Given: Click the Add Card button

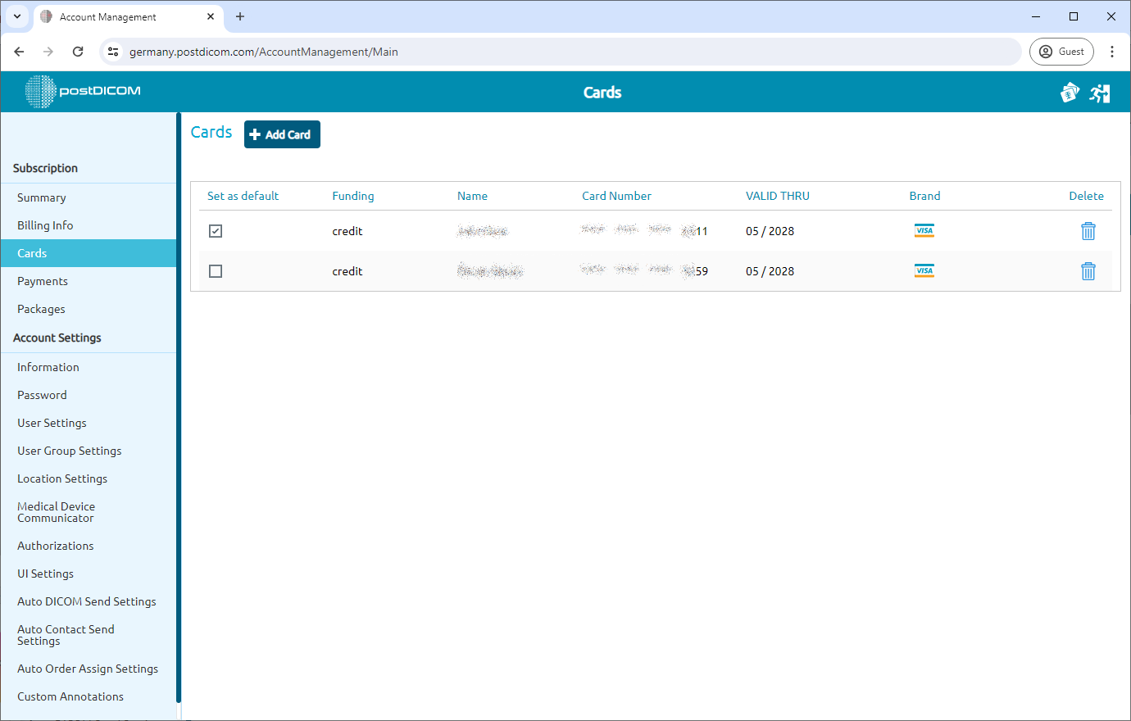Looking at the screenshot, I should coord(282,134).
